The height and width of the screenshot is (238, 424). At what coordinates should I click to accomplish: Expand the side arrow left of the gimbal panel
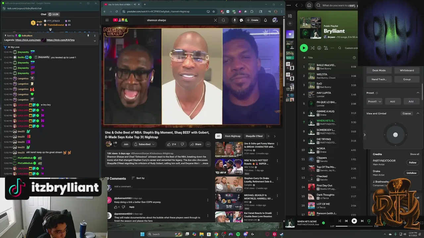coord(365,135)
